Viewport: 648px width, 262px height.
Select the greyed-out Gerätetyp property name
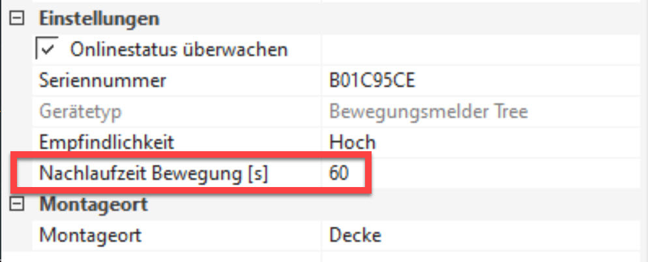point(80,111)
